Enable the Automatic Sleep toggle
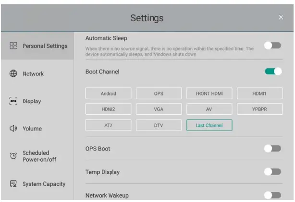Image resolution: width=295 pixels, height=202 pixels. pyautogui.click(x=272, y=46)
